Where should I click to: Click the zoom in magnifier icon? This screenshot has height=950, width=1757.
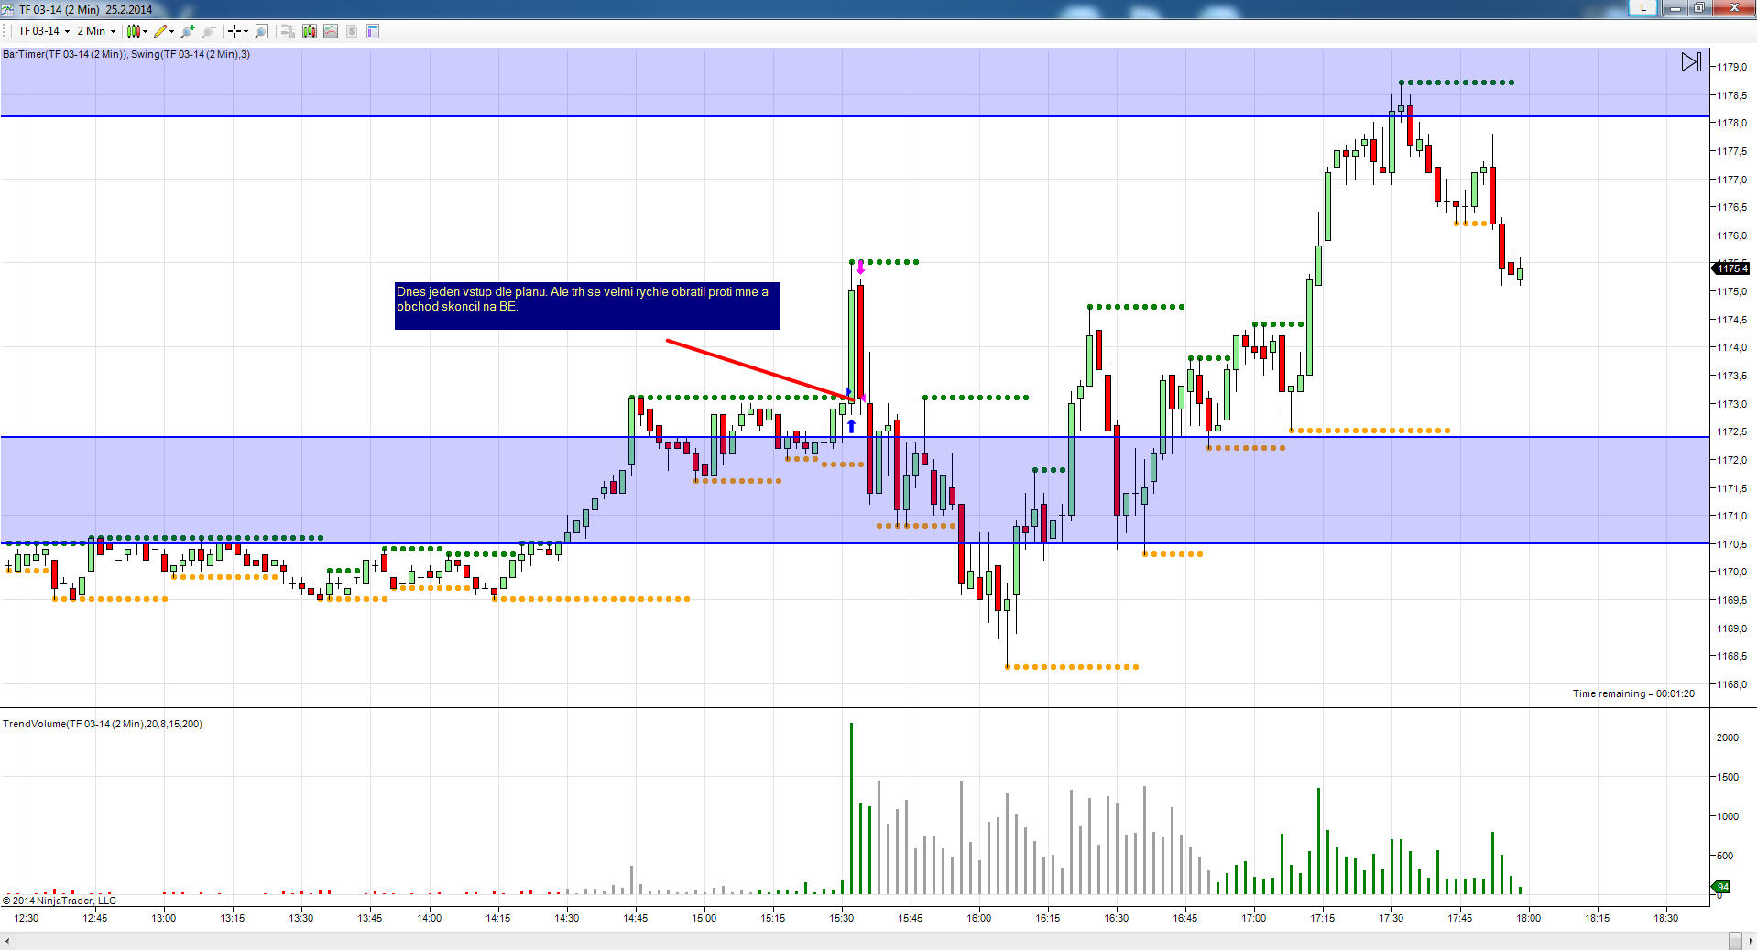(188, 31)
